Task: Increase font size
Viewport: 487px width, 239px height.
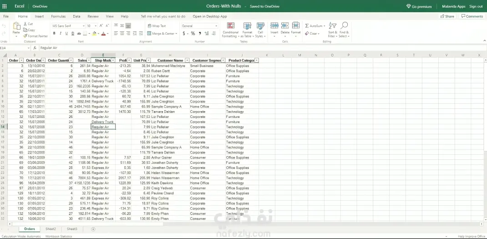Action: pos(101,26)
